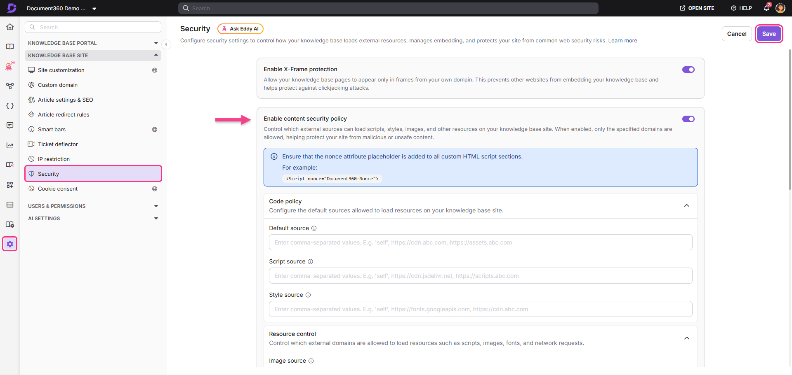
Task: Turn off Enable content security policy
Action: (688, 119)
